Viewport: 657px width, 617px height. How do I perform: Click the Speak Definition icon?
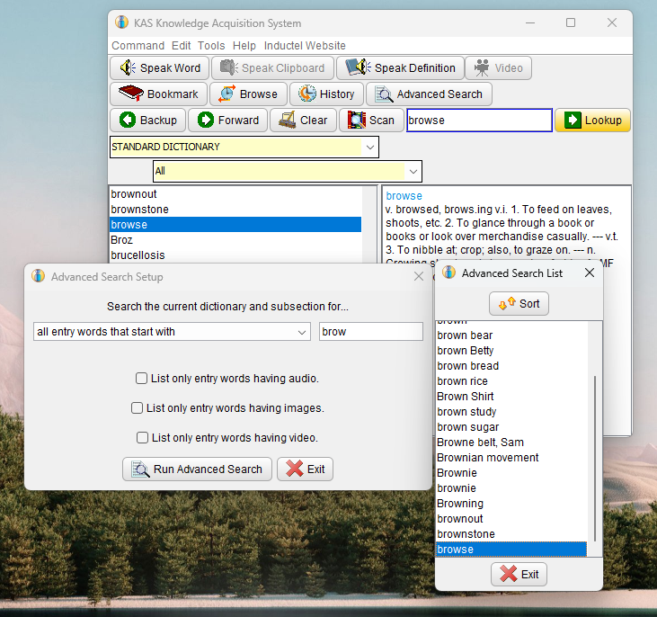pyautogui.click(x=358, y=67)
